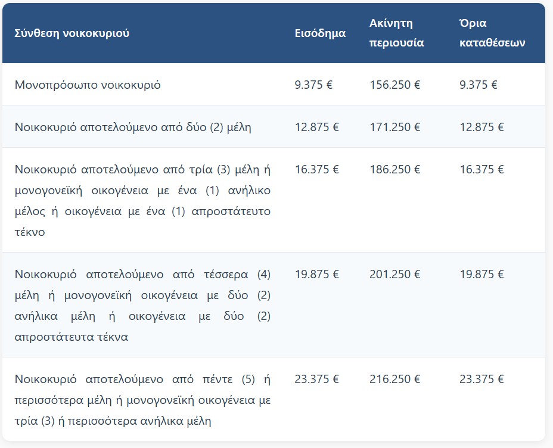
Task: Select the 186.250 € property value
Action: 395,169
